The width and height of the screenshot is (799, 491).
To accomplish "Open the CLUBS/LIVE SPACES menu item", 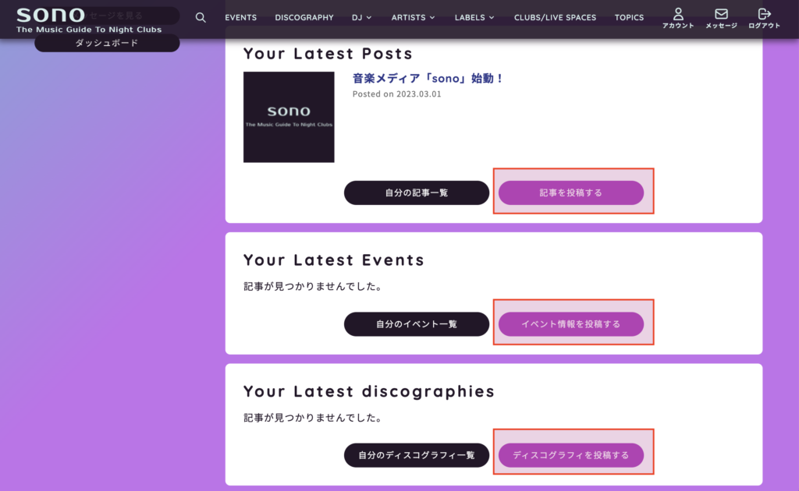I will click(x=555, y=17).
